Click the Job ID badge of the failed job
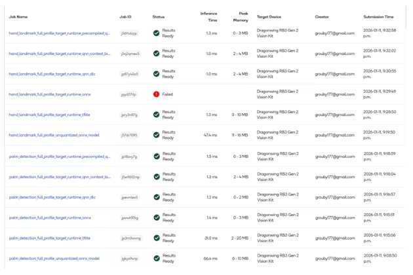The image size is (413, 275). (x=128, y=94)
